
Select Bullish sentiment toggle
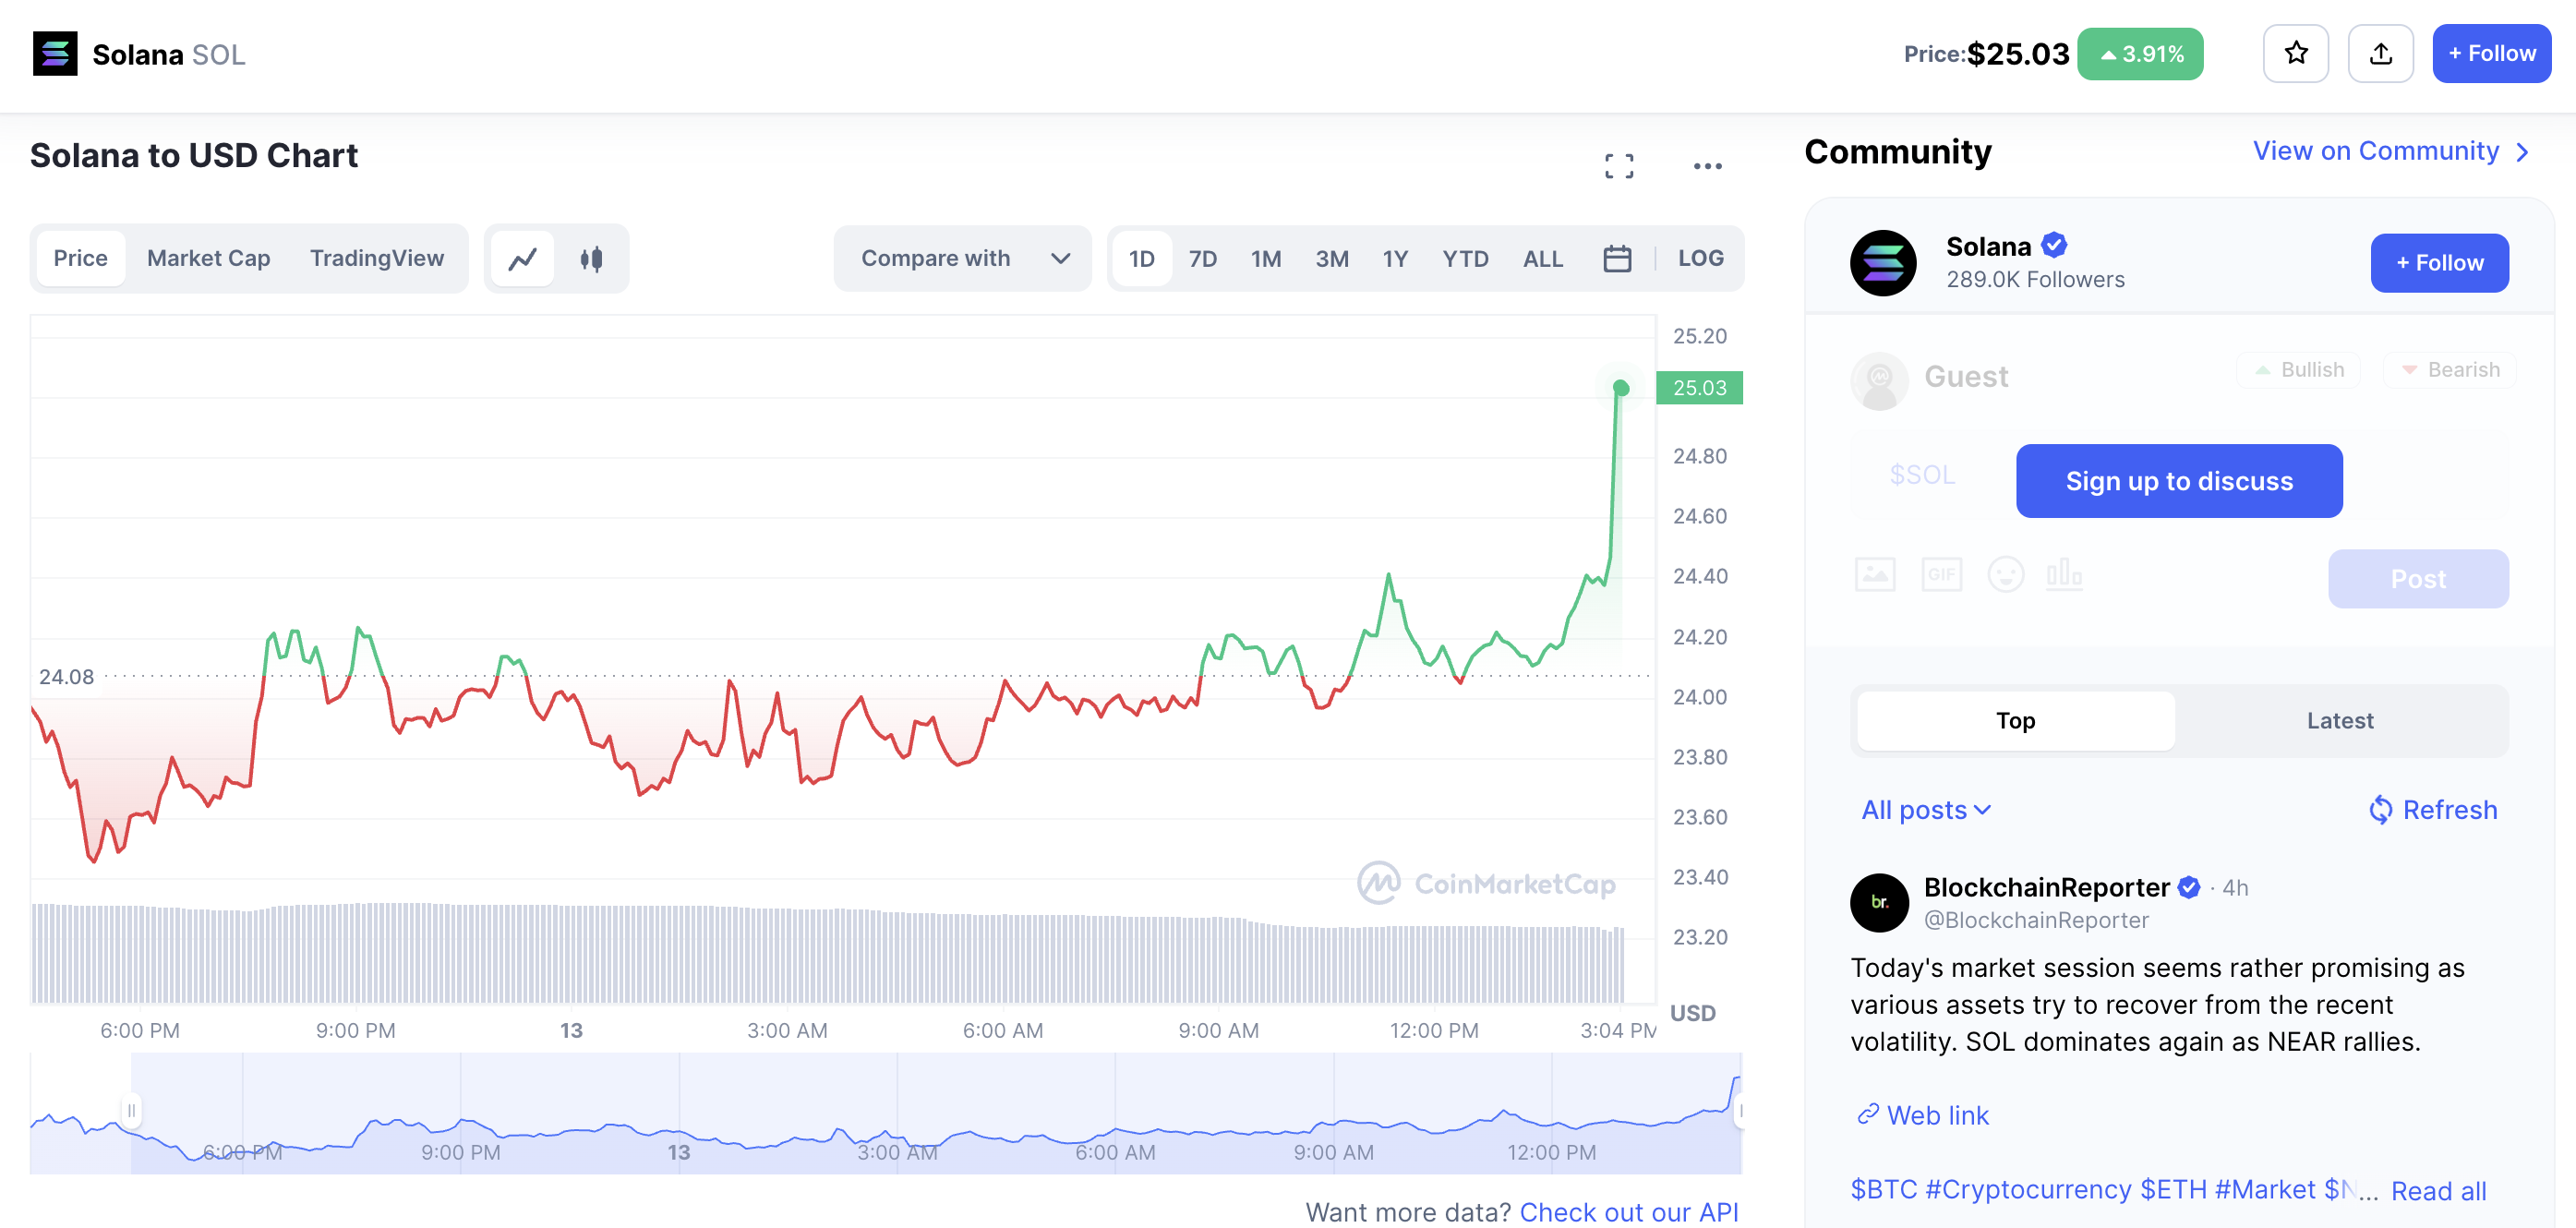pos(2298,370)
